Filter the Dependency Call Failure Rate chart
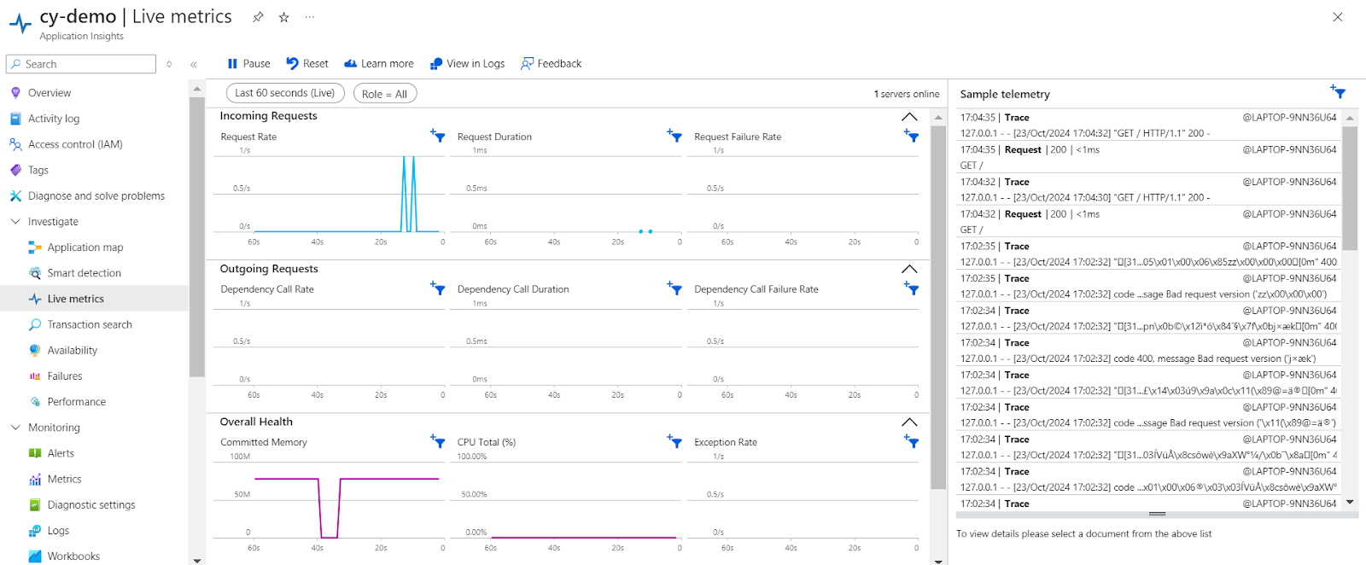This screenshot has width=1366, height=565. [912, 288]
